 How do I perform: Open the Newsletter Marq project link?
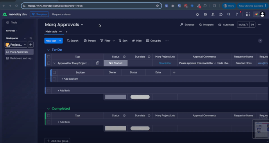pos(165,63)
